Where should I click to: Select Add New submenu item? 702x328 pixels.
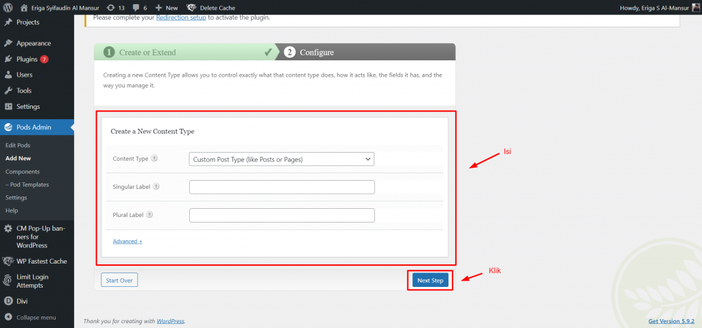point(19,158)
